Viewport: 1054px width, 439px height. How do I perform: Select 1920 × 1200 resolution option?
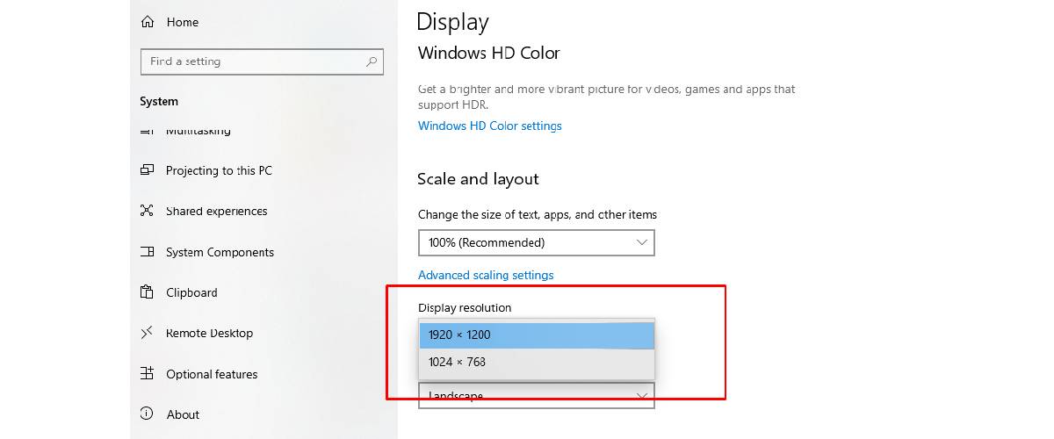537,335
